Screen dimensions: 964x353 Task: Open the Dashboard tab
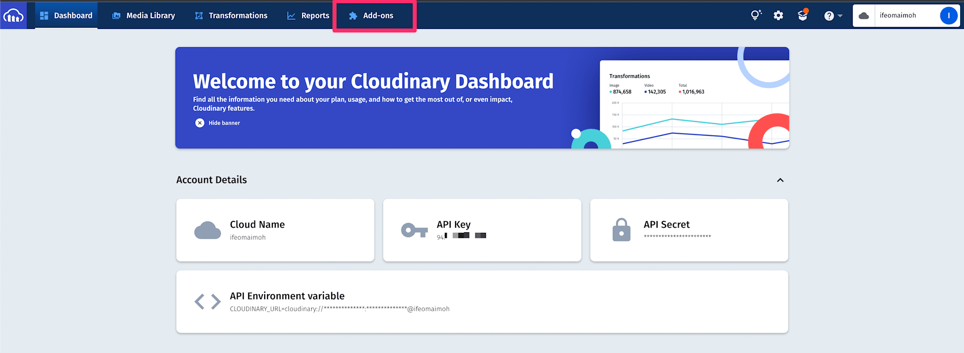66,15
